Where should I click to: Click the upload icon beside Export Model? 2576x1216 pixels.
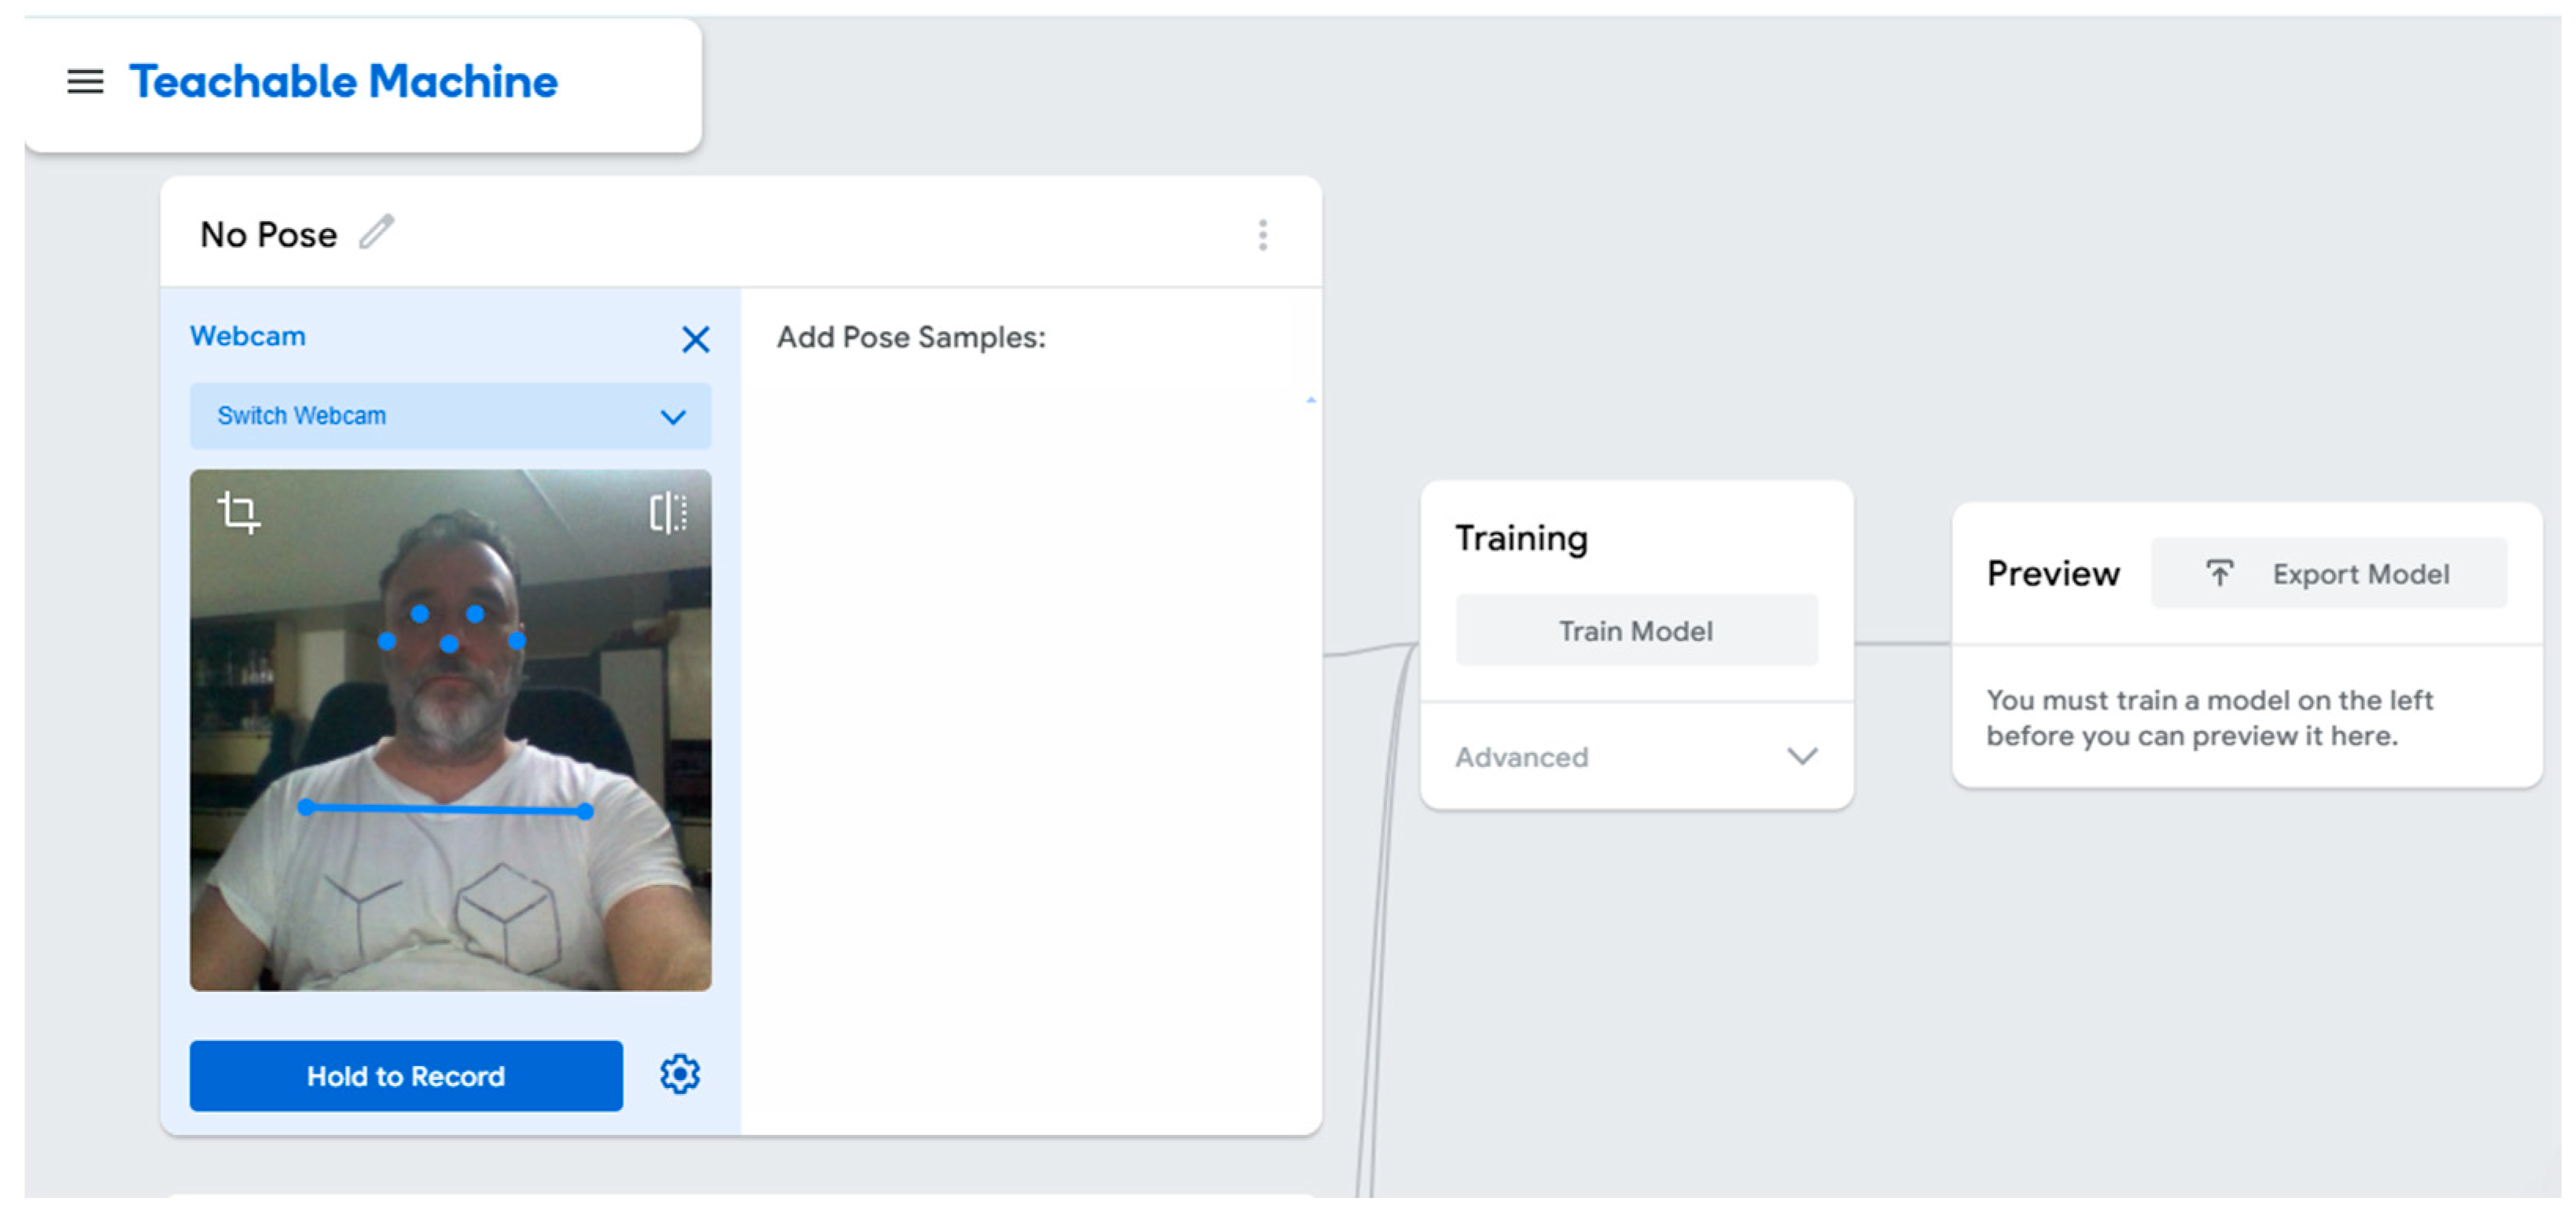2219,574
